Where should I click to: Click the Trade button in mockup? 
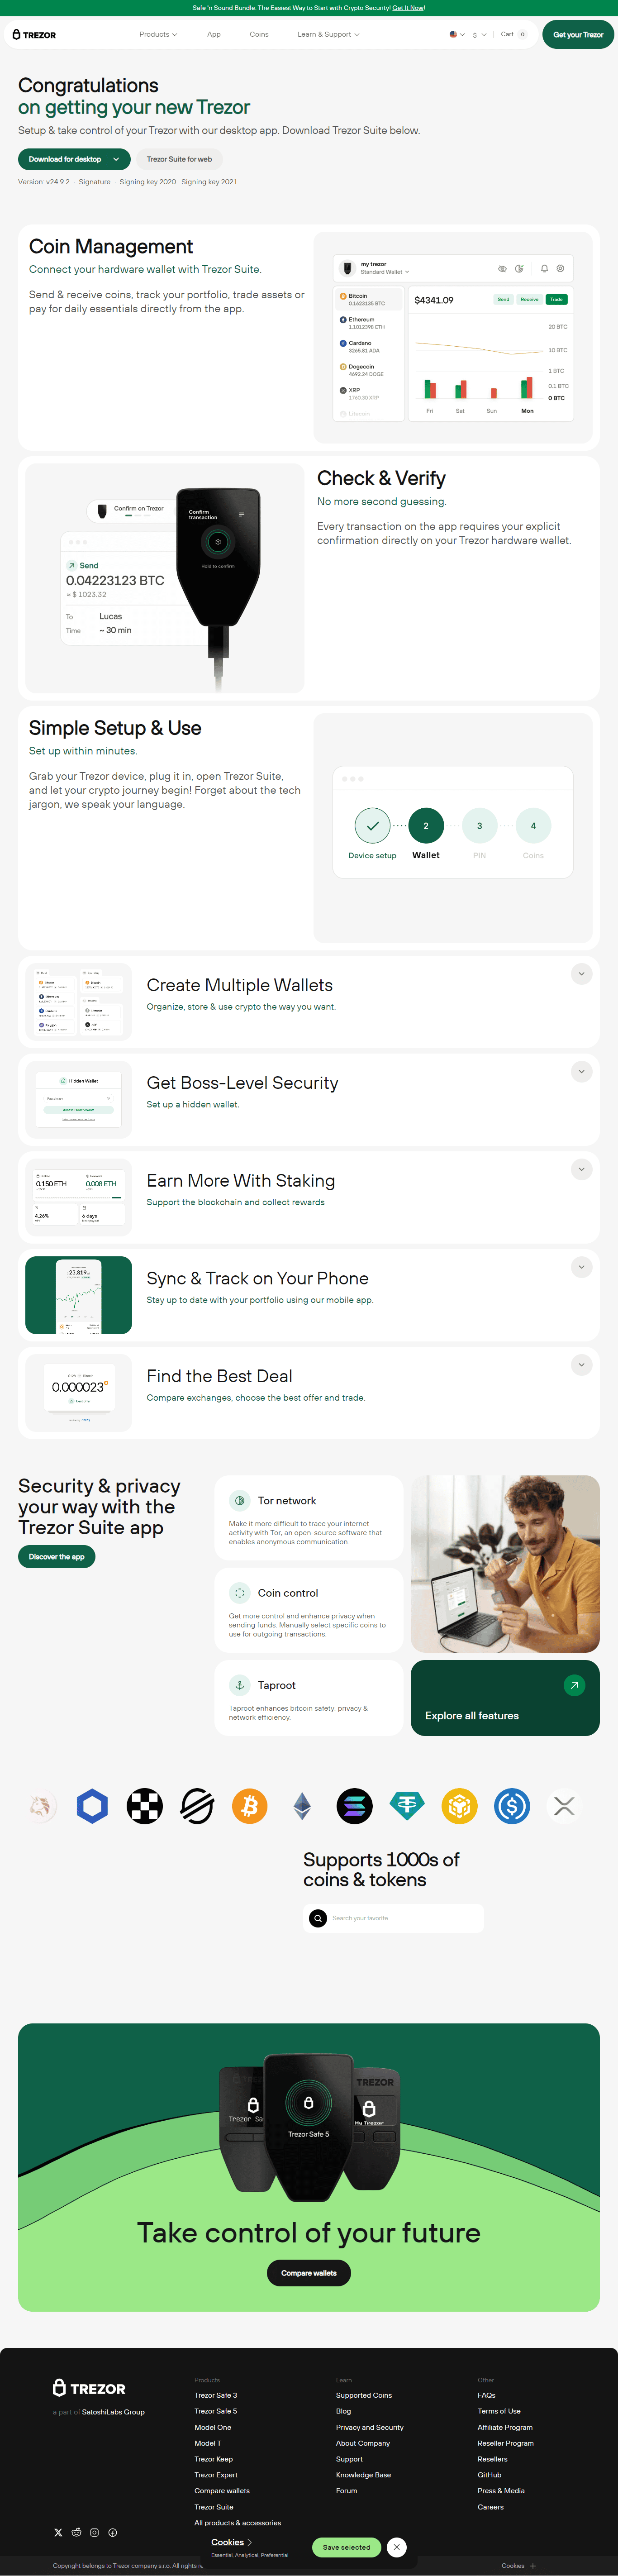(x=556, y=299)
